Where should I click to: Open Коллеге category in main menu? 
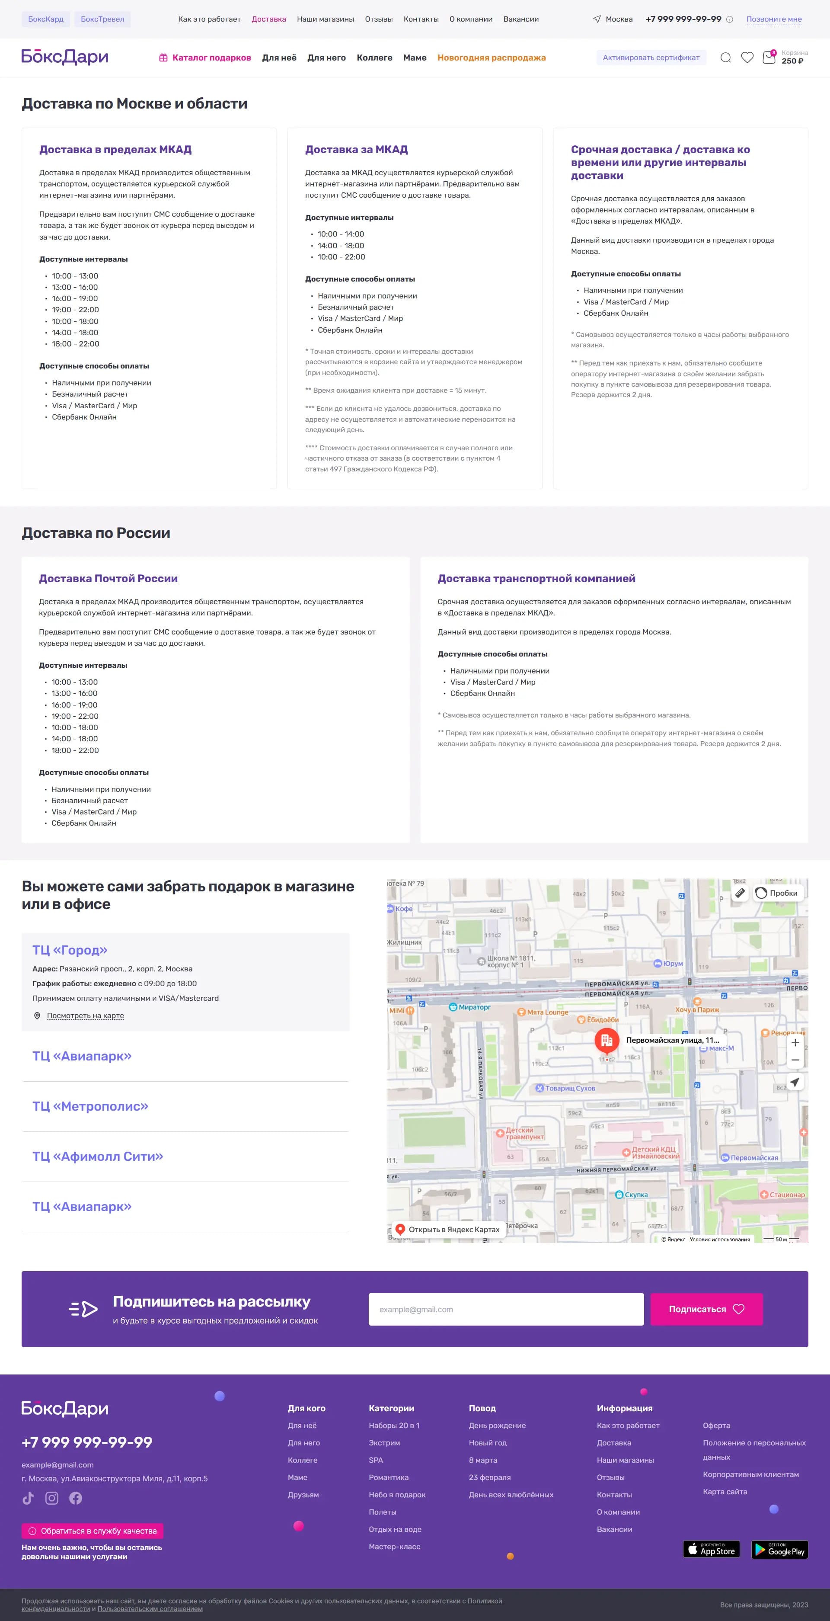point(374,58)
